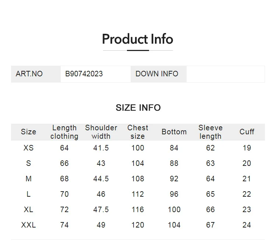Click the SIZE INFO heading

(138, 108)
